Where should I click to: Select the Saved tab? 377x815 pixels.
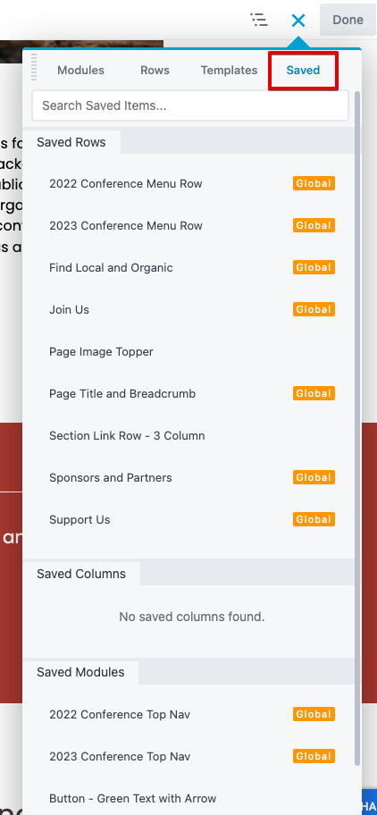coord(303,71)
